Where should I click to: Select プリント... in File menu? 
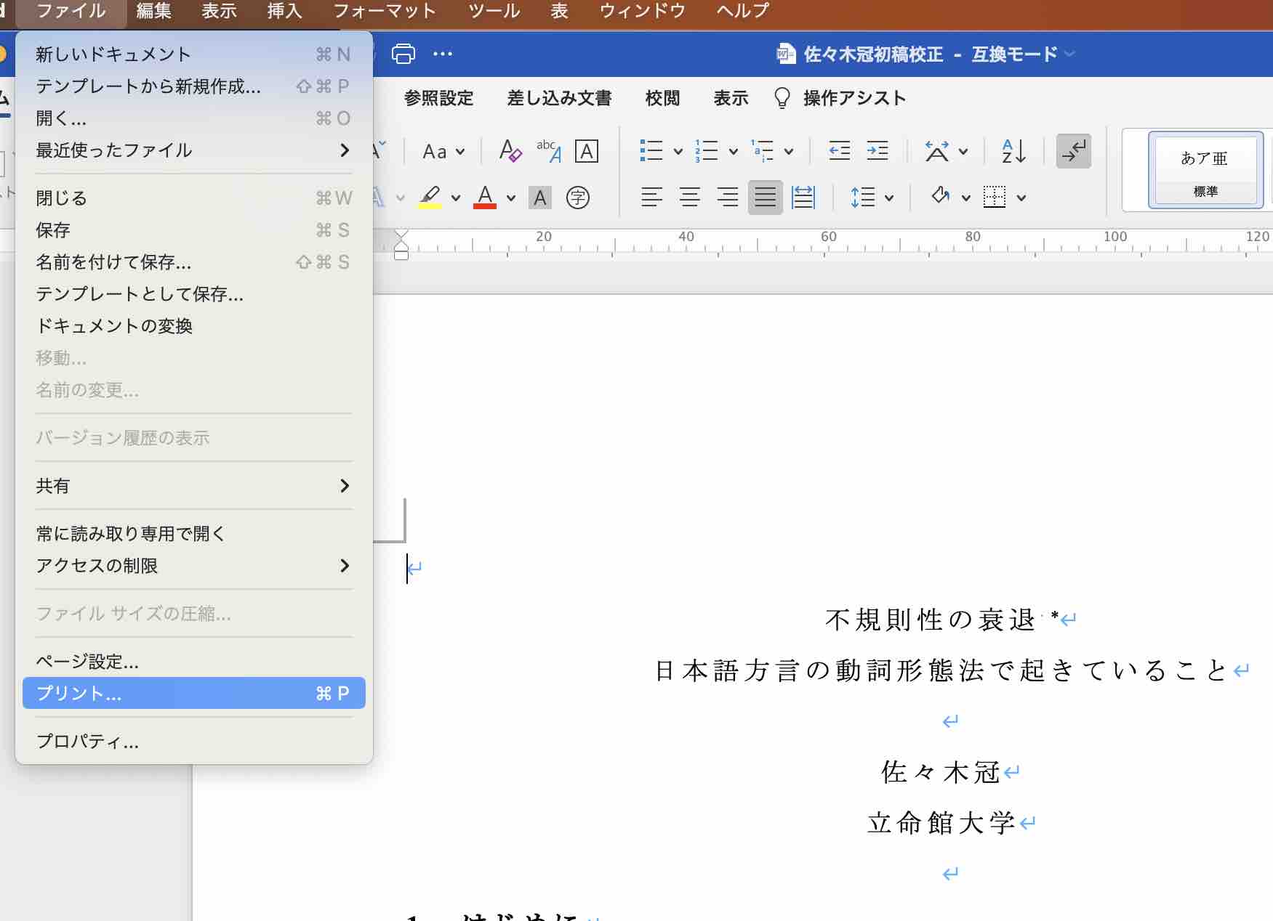tap(194, 694)
